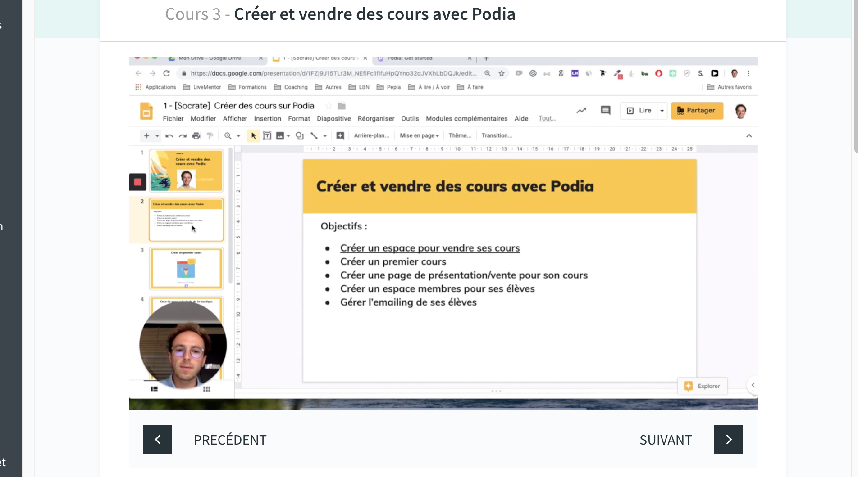858x477 pixels.
Task: Click the Arrière-plan... button
Action: 371,135
